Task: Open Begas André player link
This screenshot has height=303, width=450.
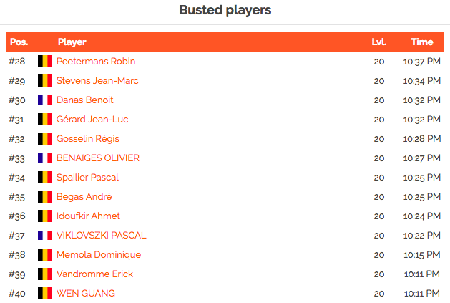Action: point(84,197)
